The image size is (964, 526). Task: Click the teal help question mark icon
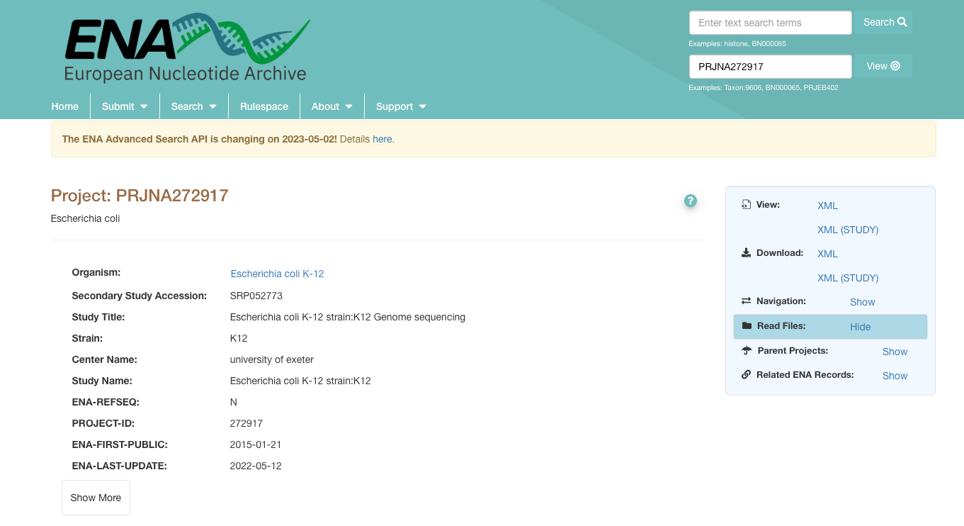click(691, 201)
